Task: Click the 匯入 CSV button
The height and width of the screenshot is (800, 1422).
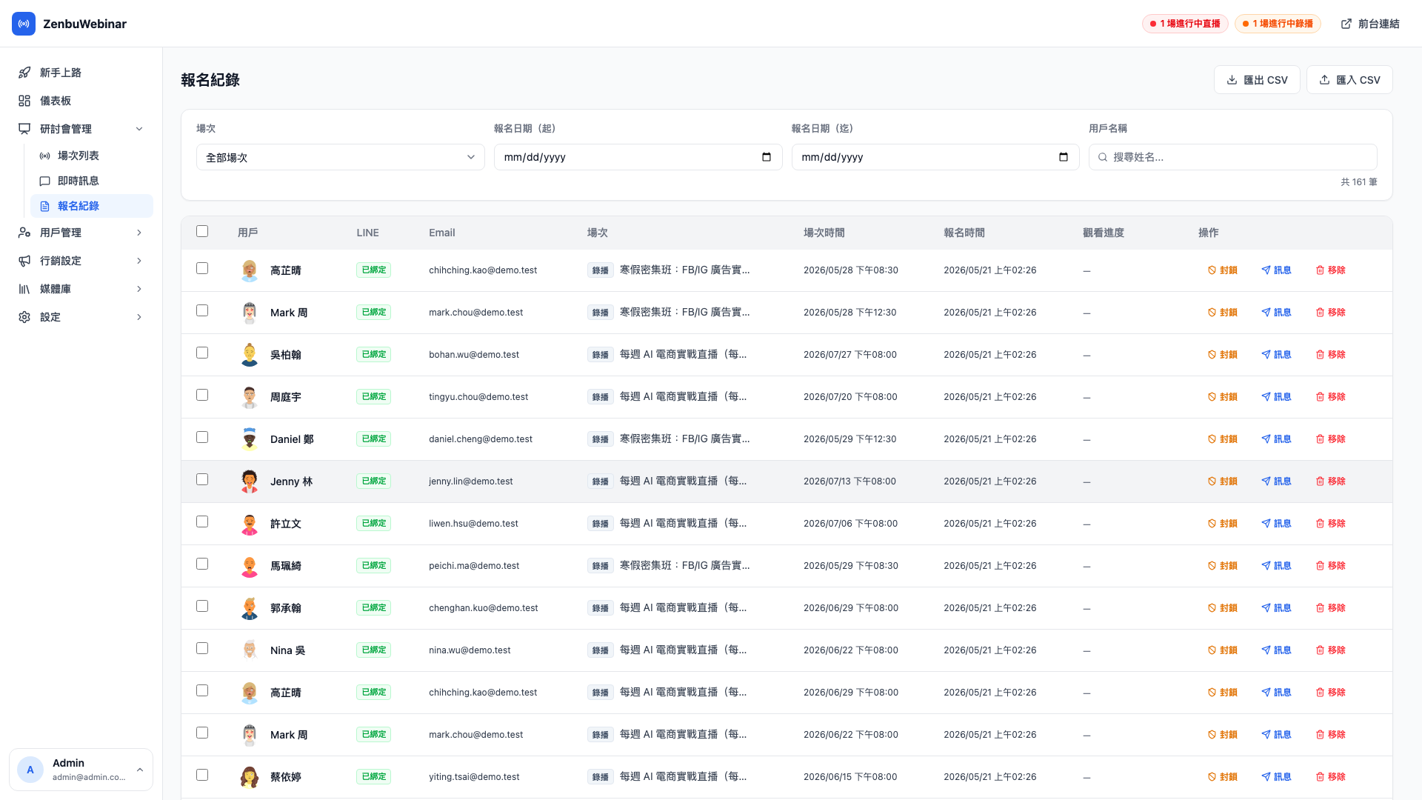Action: (x=1349, y=80)
